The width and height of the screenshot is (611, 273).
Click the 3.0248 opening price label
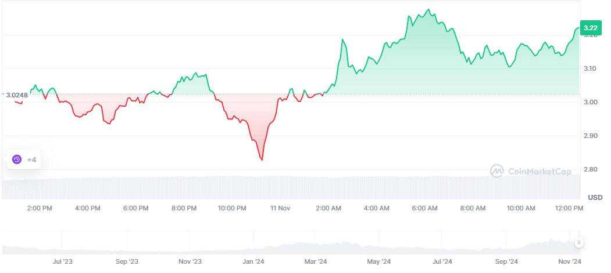[16, 94]
